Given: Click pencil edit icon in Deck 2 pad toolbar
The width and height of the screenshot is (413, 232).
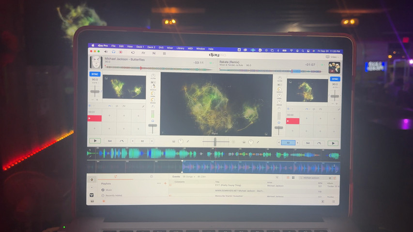Looking at the screenshot, I should tap(339, 109).
